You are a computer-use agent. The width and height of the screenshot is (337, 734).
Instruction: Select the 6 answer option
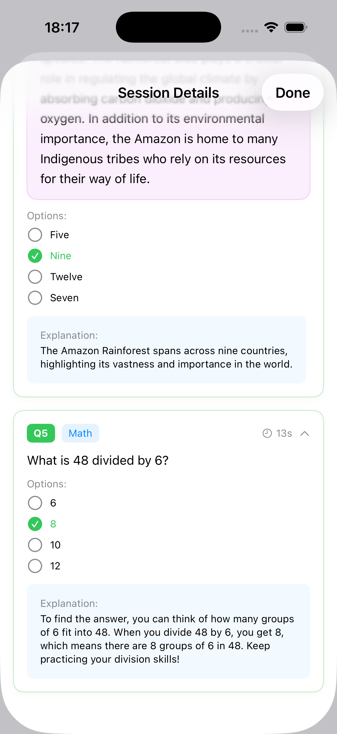pyautogui.click(x=35, y=503)
